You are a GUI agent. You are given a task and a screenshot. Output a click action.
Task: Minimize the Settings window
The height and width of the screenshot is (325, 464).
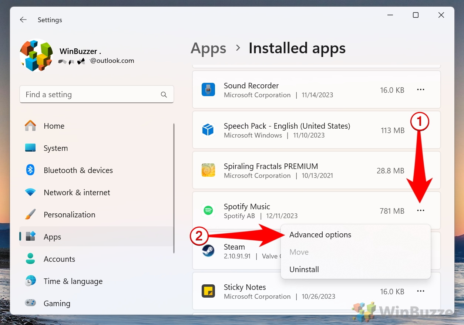click(390, 15)
